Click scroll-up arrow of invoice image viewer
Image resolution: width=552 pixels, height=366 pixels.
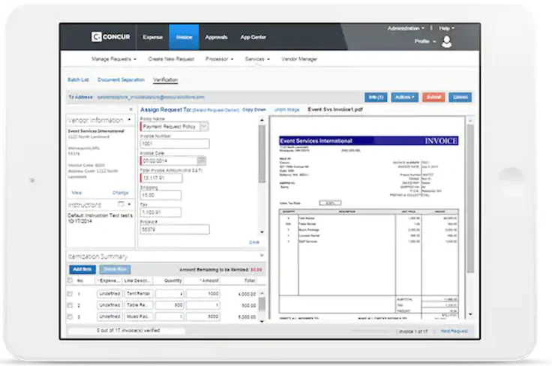(x=470, y=121)
